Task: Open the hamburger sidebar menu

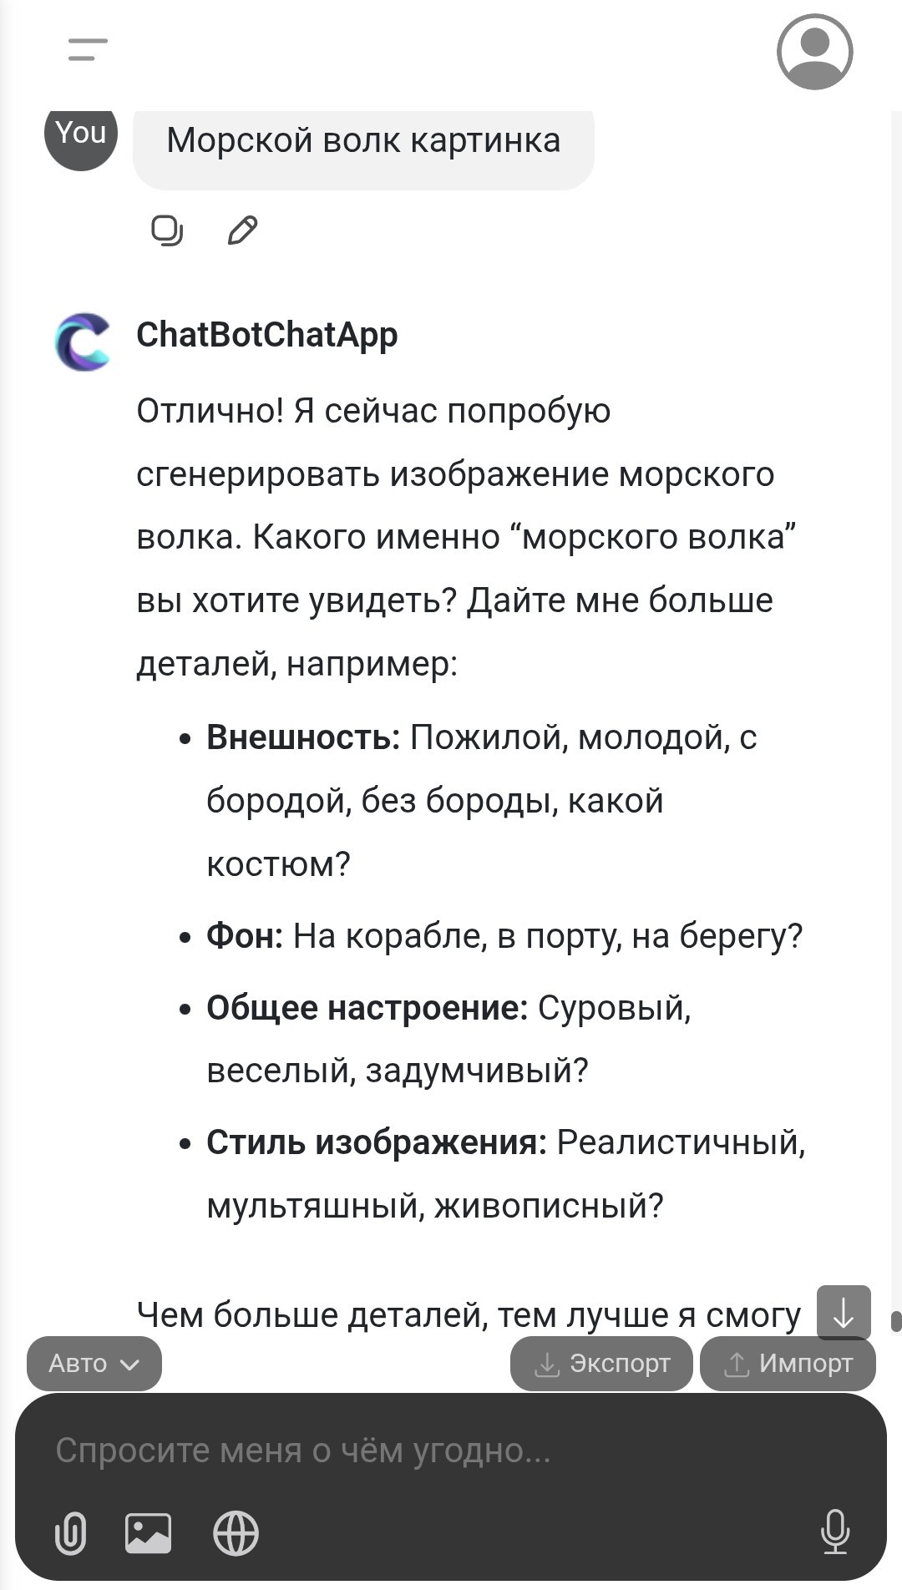Action: click(x=88, y=50)
